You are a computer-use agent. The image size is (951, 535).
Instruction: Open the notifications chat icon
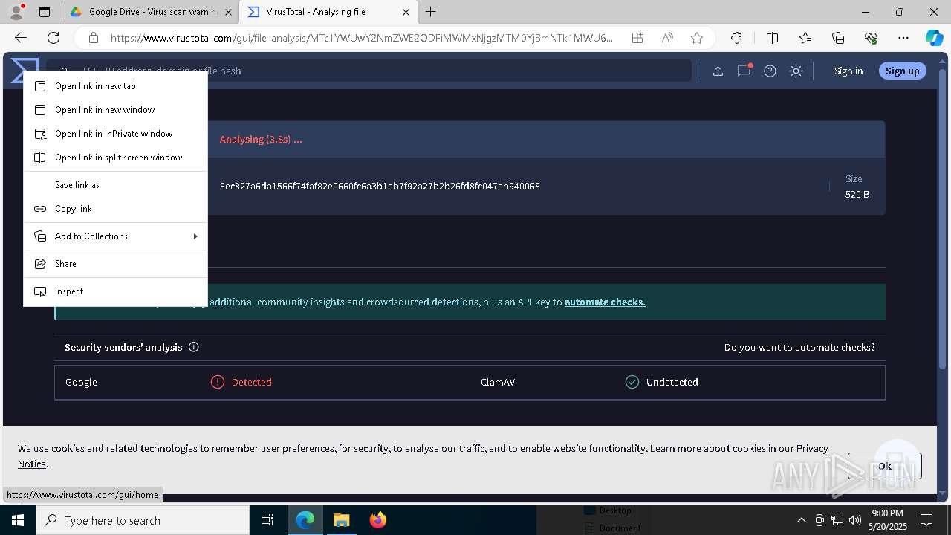coord(744,71)
